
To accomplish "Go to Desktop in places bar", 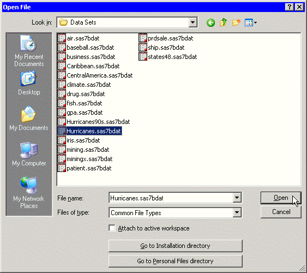I will tap(29, 84).
